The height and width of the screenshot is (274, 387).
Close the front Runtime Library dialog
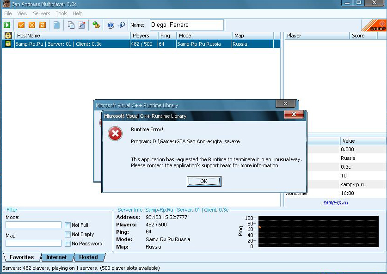click(294, 114)
